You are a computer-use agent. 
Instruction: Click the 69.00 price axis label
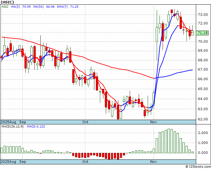click(x=203, y=50)
